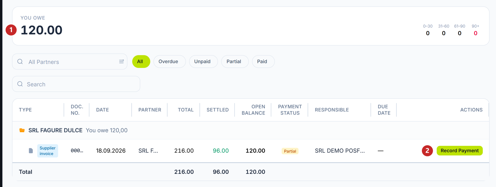Sort by the TYPE column header
The height and width of the screenshot is (187, 496).
(25, 110)
